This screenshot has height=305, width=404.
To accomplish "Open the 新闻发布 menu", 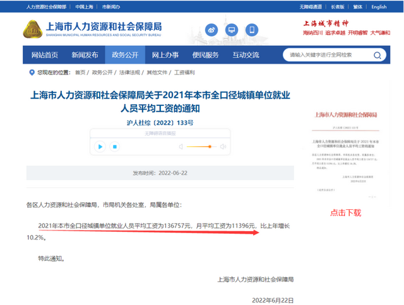I will click(x=85, y=55).
